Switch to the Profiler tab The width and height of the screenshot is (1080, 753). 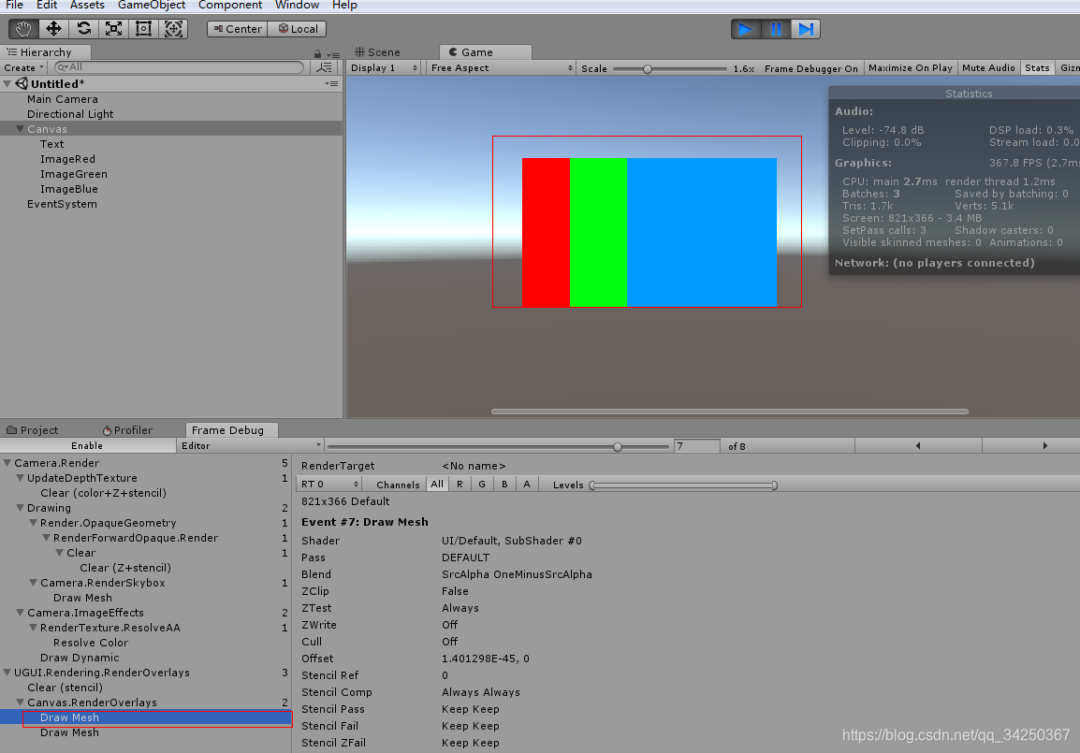[x=127, y=430]
